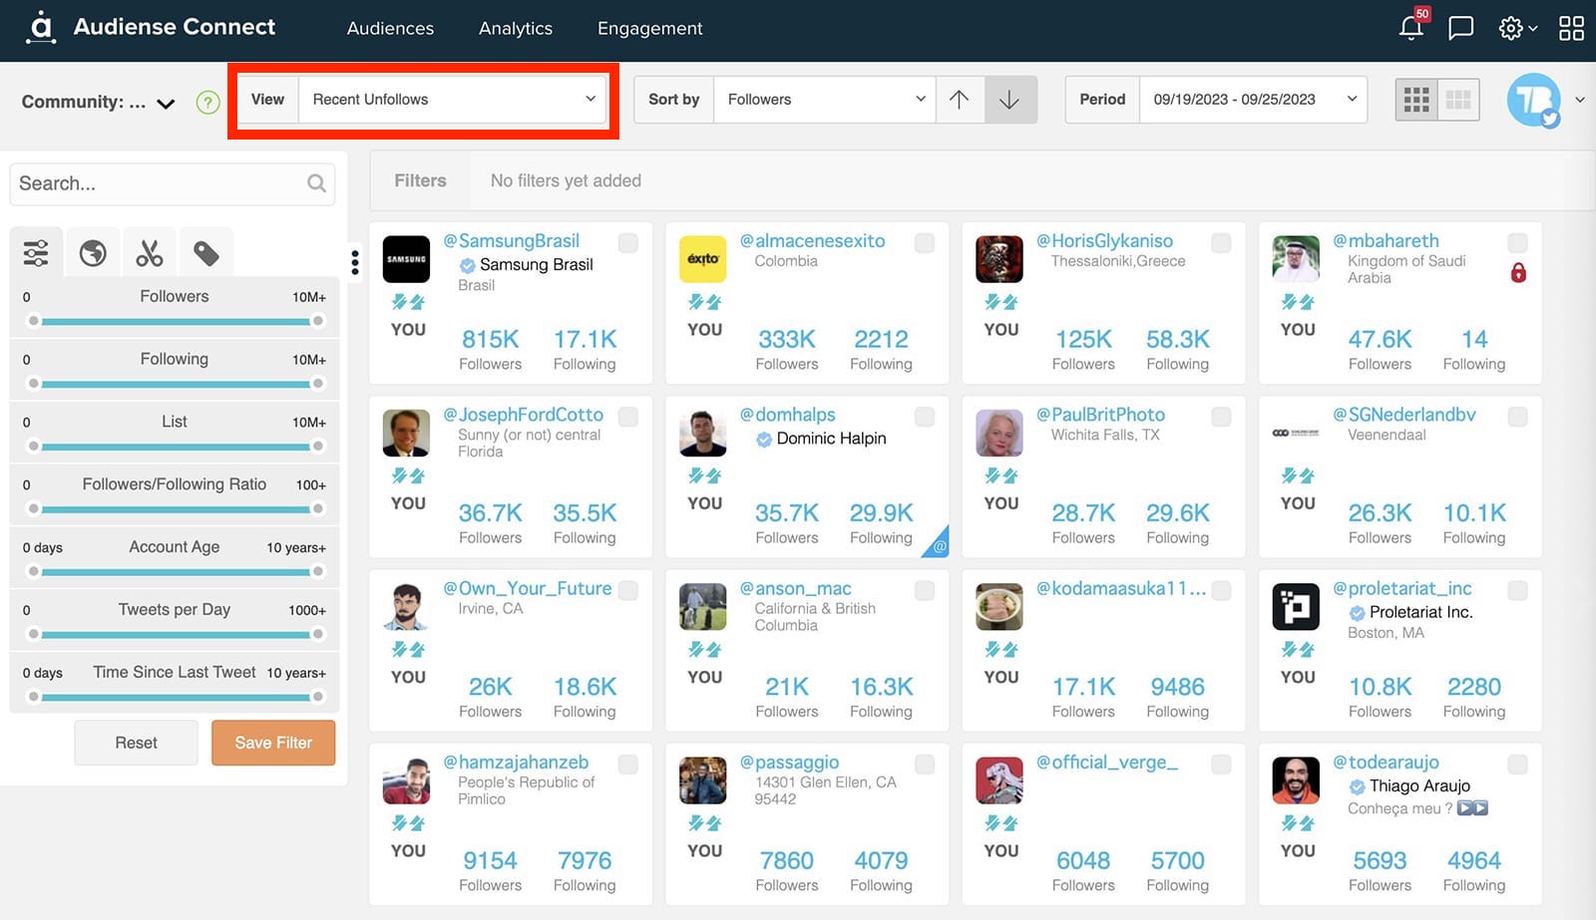
Task: Click the Tweets per Day slider track
Action: [x=176, y=634]
